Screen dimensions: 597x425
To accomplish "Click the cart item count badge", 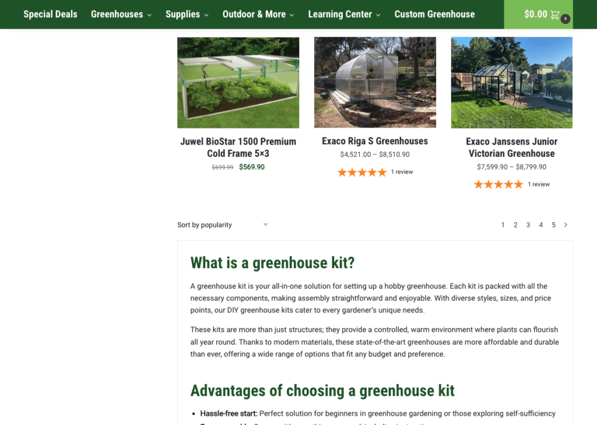I will pyautogui.click(x=566, y=19).
